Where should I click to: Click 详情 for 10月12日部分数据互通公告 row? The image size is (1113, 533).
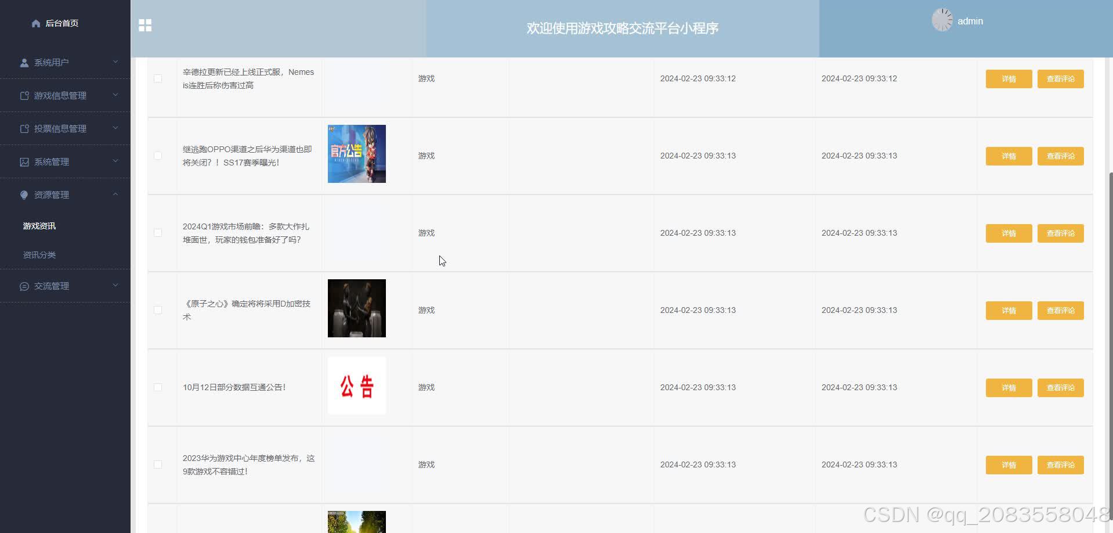coord(1009,388)
